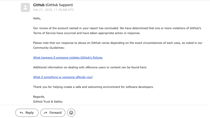
Task: Click the 'GitHub Trust & Safety' signature
Action: [48, 102]
